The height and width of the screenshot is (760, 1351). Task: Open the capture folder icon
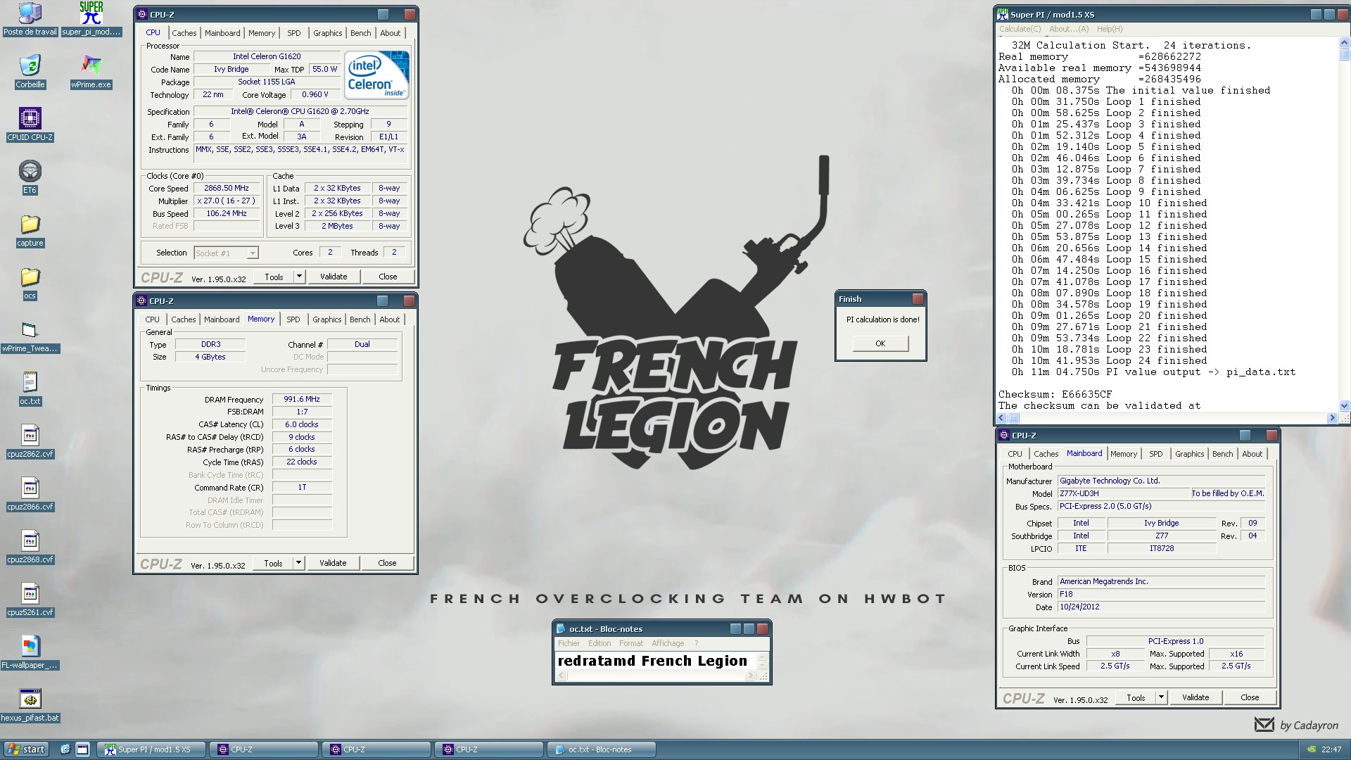(30, 230)
